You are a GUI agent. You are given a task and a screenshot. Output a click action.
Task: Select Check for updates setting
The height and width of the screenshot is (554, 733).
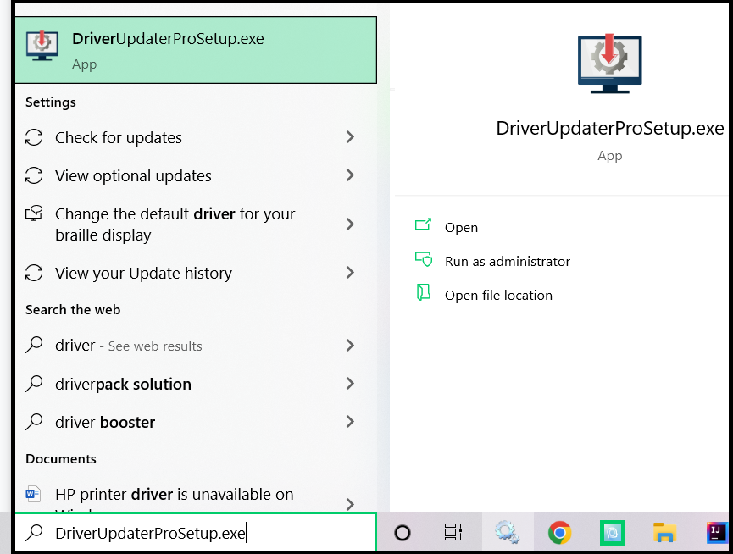(189, 138)
